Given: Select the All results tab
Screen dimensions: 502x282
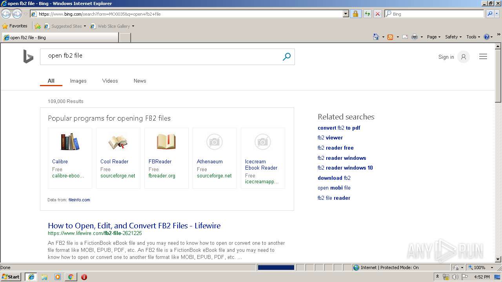Looking at the screenshot, I should [x=51, y=81].
